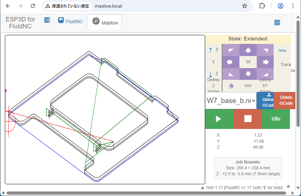Click the scroll-left arrow at bottom
The image size is (301, 196).
click(3, 193)
